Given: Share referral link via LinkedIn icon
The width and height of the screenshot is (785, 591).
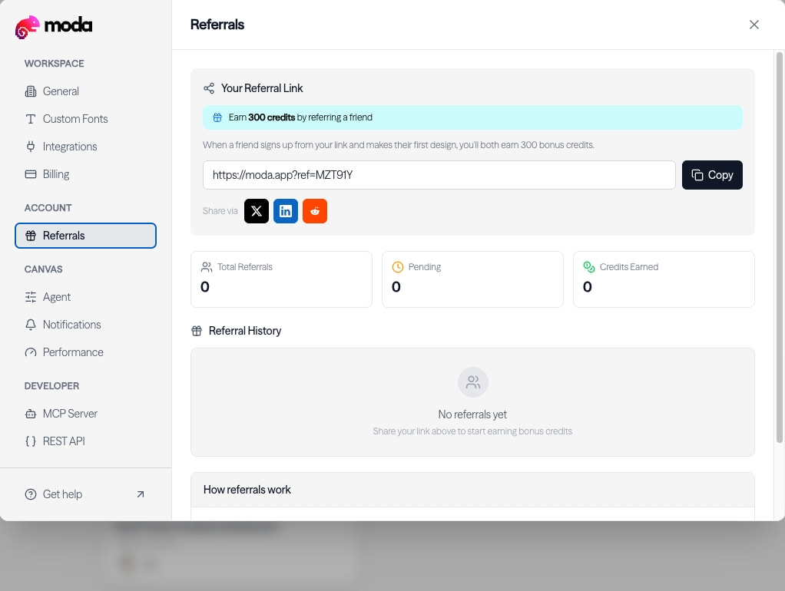Looking at the screenshot, I should tap(286, 210).
